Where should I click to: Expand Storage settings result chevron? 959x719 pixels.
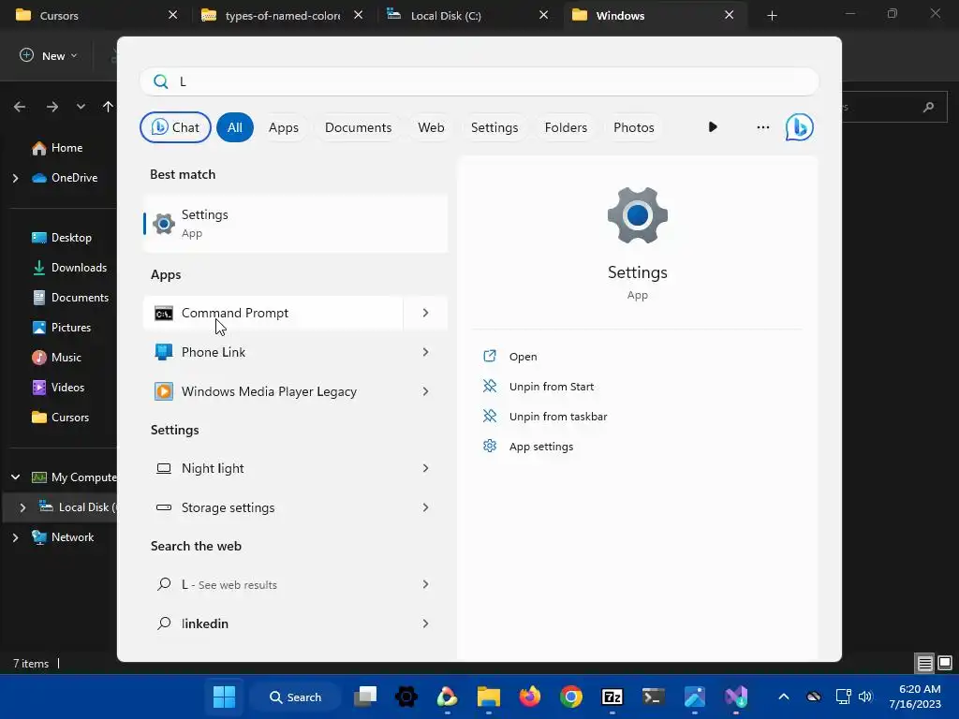click(426, 507)
